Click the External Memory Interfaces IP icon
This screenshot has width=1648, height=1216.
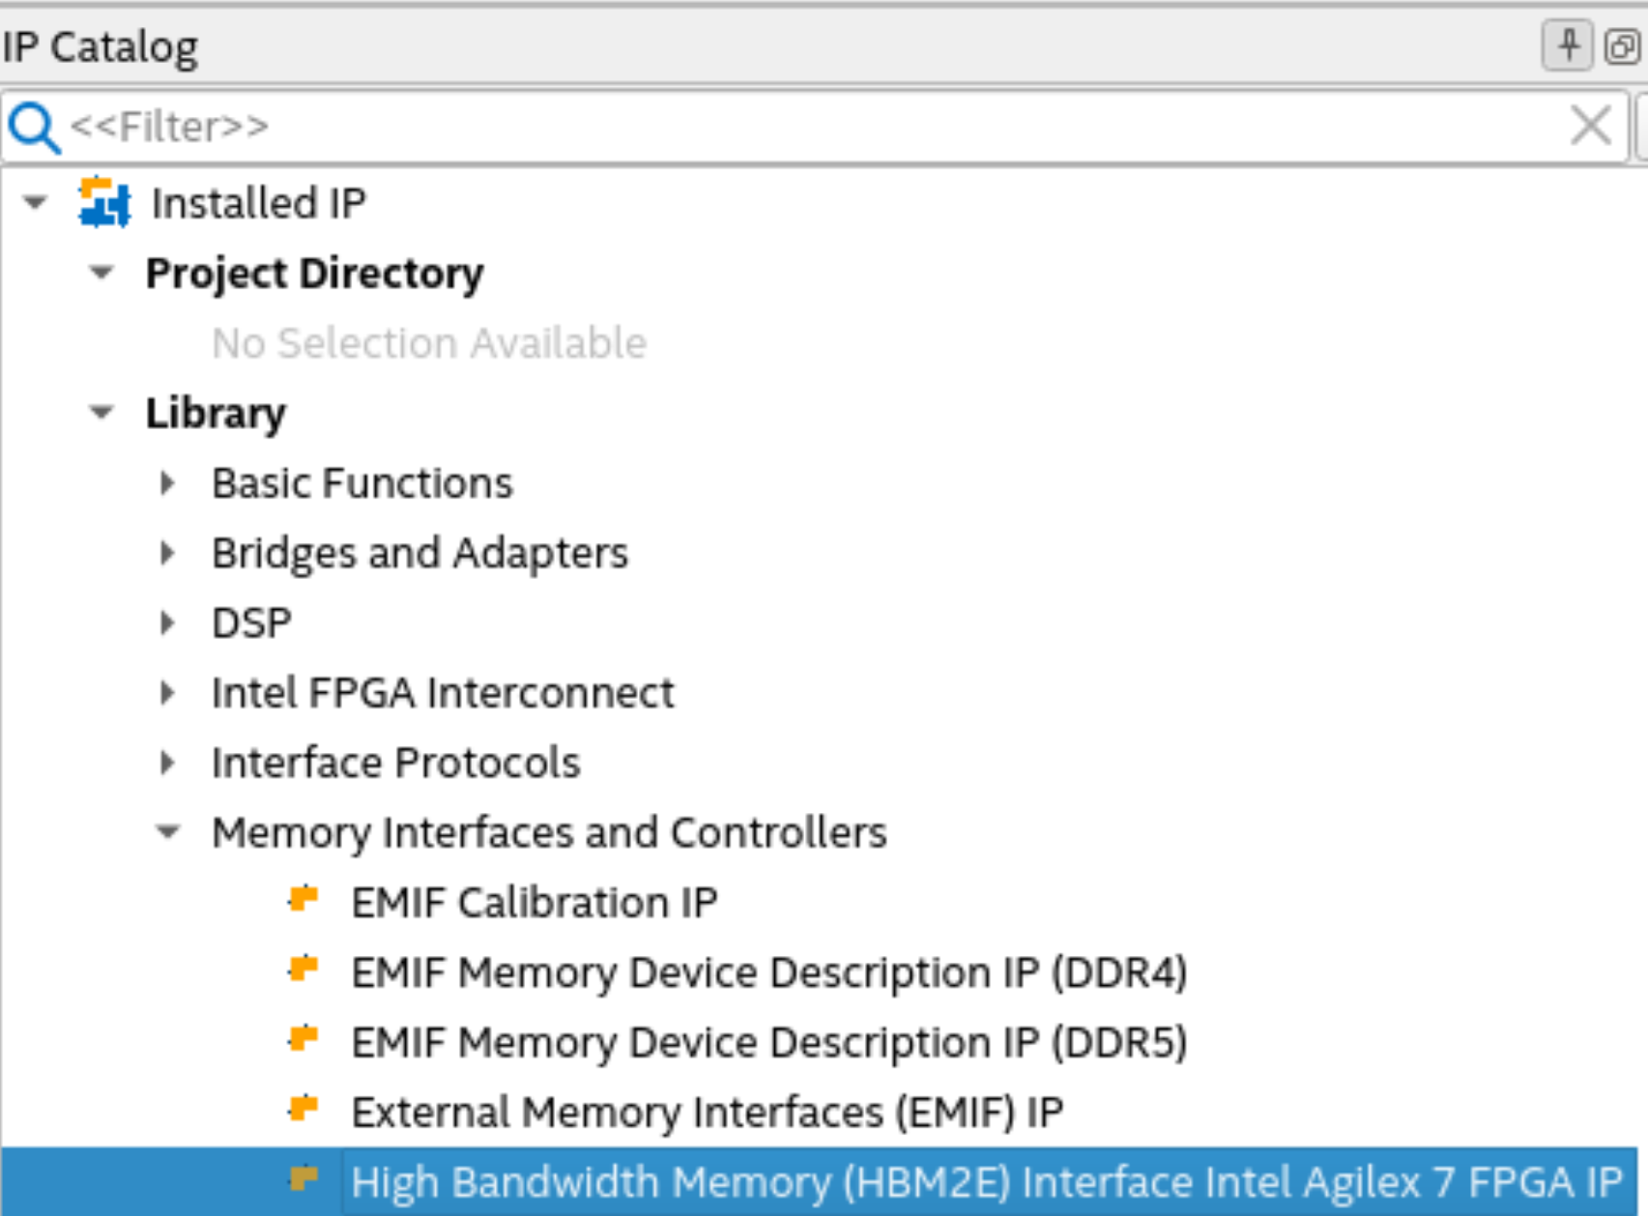pyautogui.click(x=304, y=1111)
